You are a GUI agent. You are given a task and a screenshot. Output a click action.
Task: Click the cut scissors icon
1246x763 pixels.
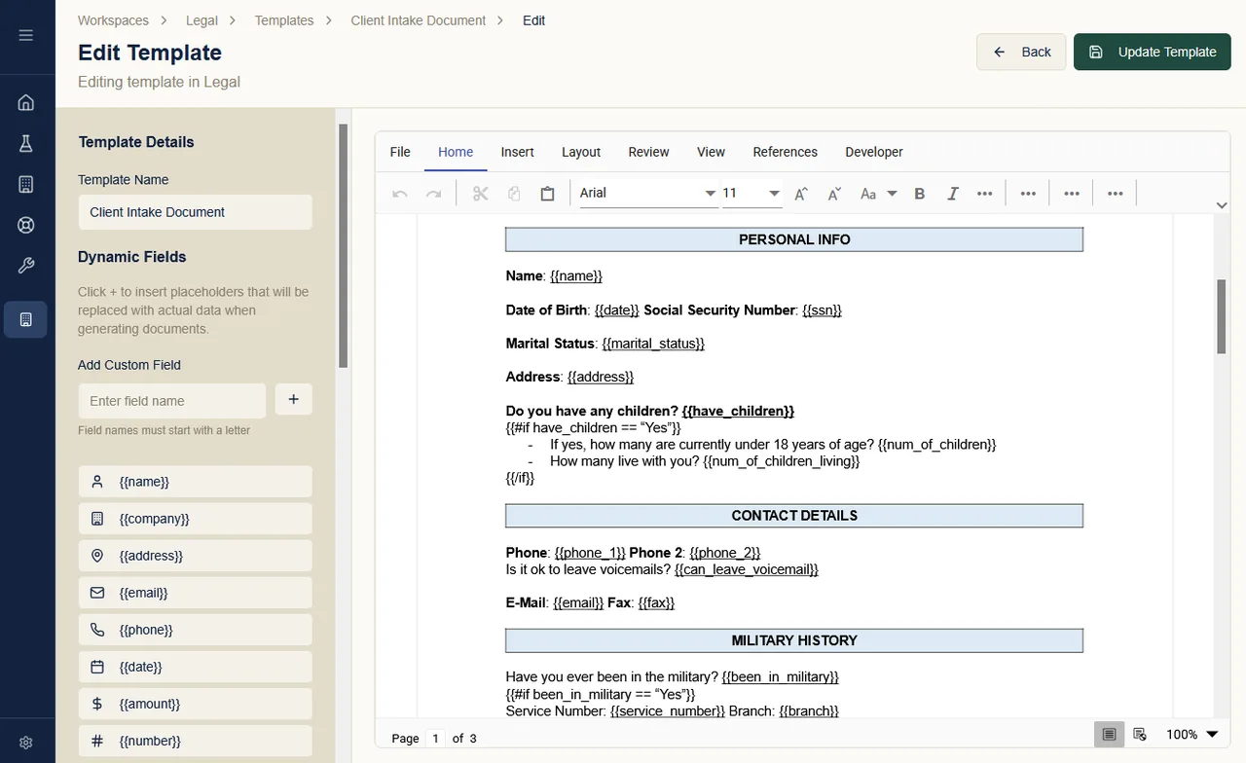(x=480, y=194)
